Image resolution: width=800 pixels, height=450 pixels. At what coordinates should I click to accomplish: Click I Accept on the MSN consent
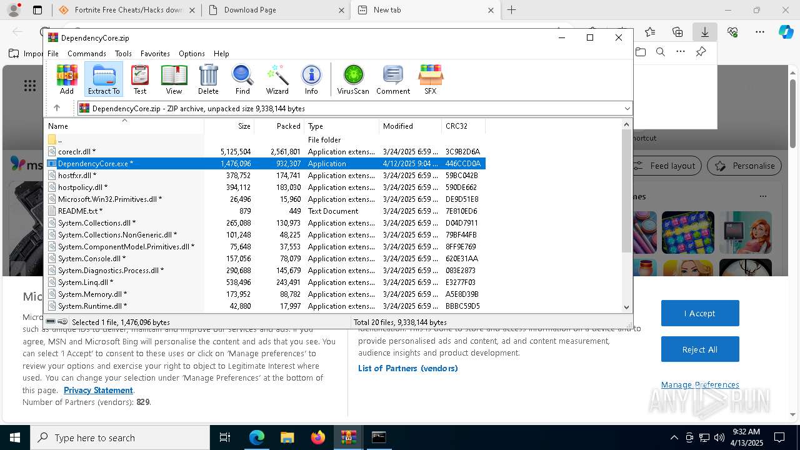700,313
